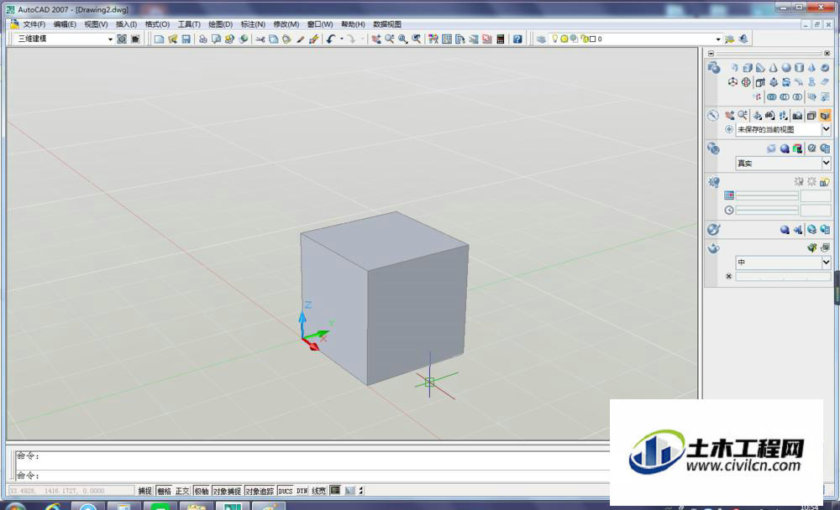
Task: Click the Pan realtime icon in the top toolbar
Action: [376, 39]
